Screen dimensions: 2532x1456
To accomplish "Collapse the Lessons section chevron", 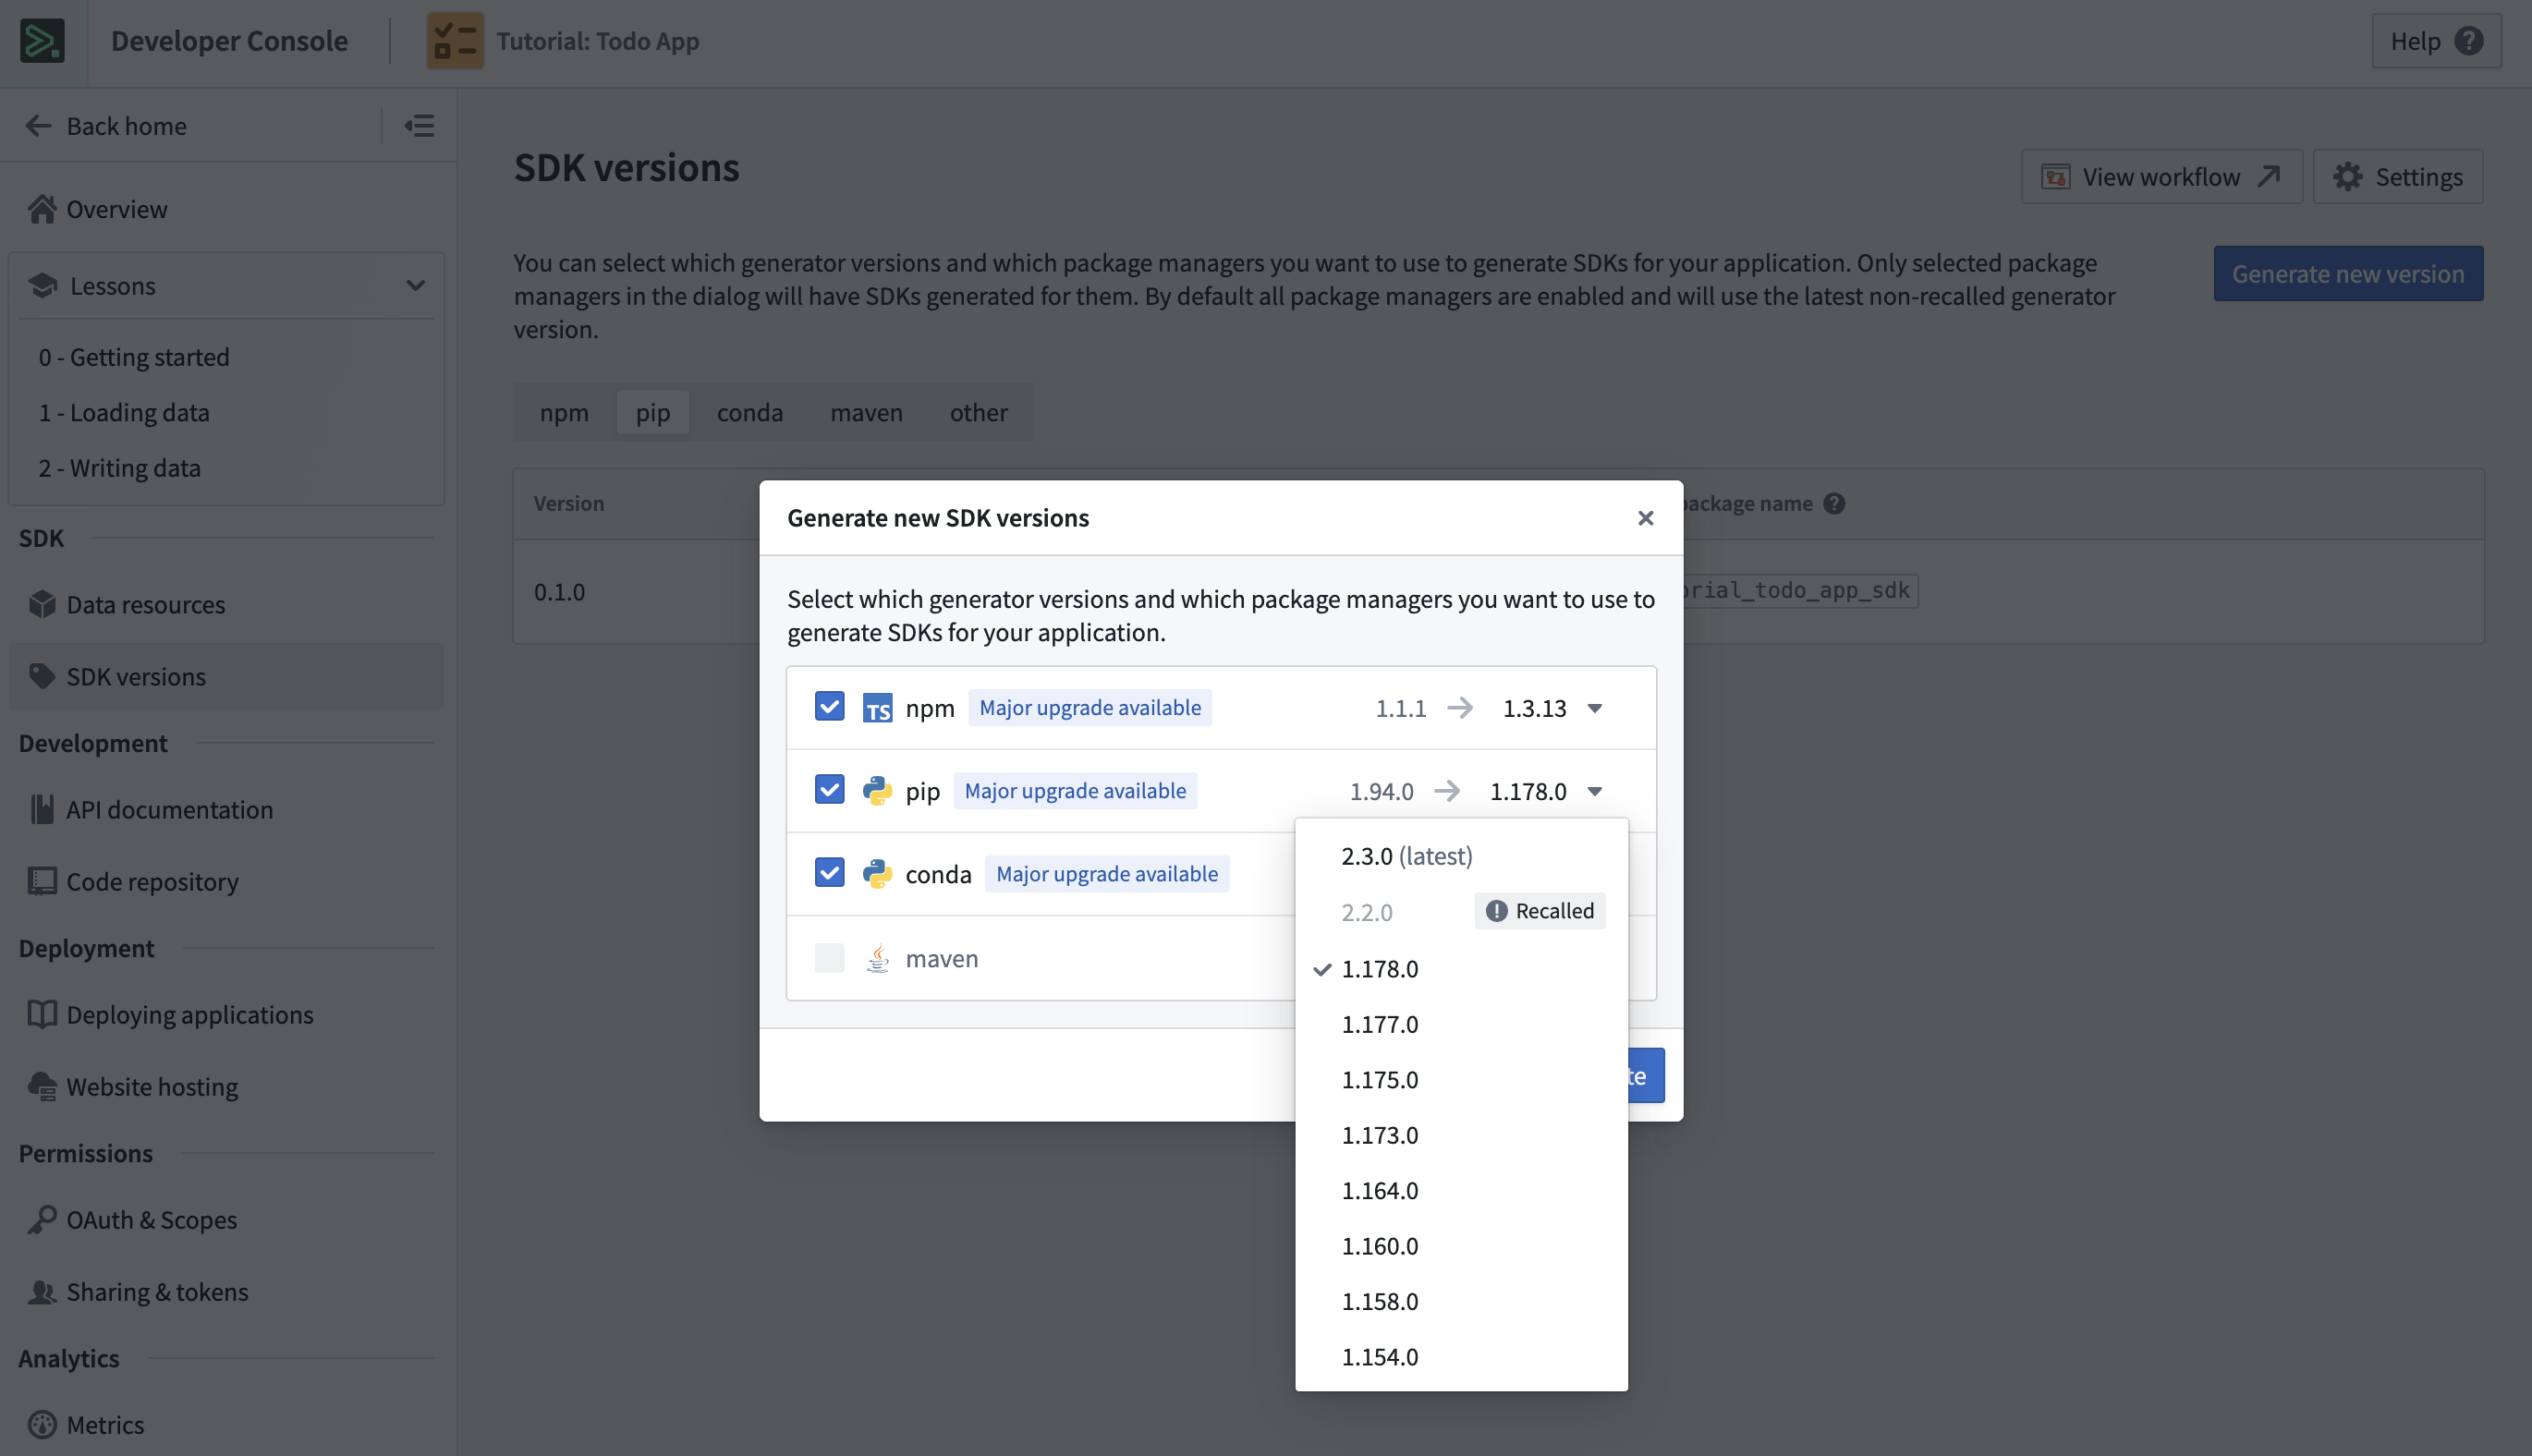I will pos(415,285).
